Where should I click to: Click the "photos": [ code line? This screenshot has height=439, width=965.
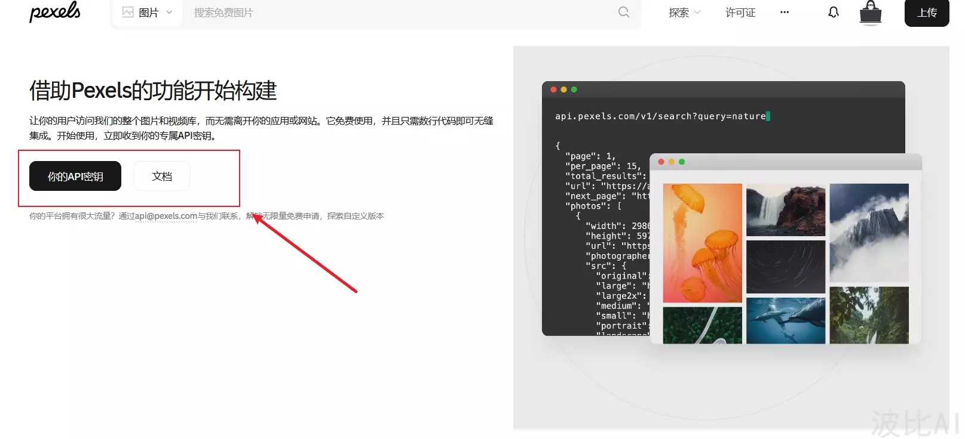593,206
